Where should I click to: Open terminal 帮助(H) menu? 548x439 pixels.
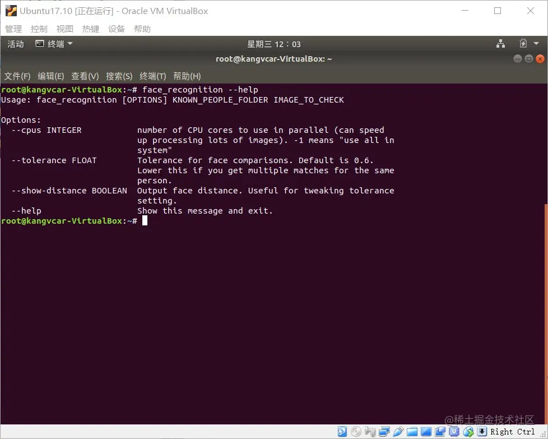click(x=187, y=76)
